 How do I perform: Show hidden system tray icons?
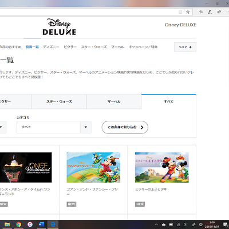click(x=156, y=224)
